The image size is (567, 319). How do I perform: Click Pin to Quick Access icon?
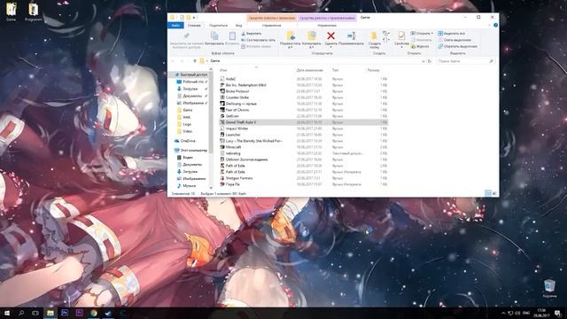187,35
